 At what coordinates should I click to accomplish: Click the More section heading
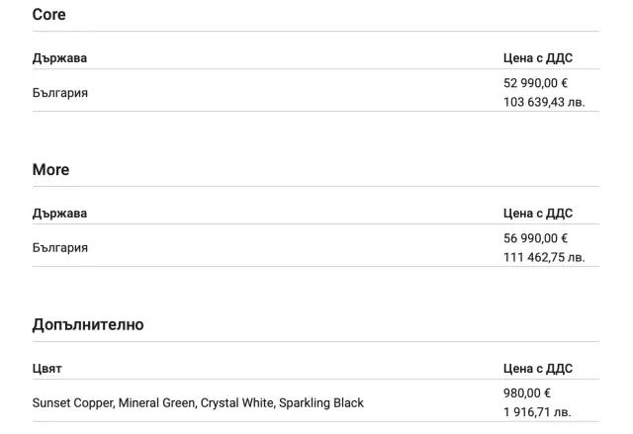[50, 170]
